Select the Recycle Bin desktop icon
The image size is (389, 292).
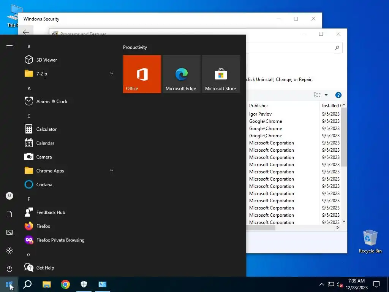370,241
